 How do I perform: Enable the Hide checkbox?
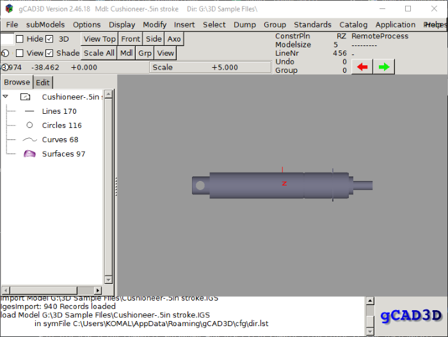19,39
